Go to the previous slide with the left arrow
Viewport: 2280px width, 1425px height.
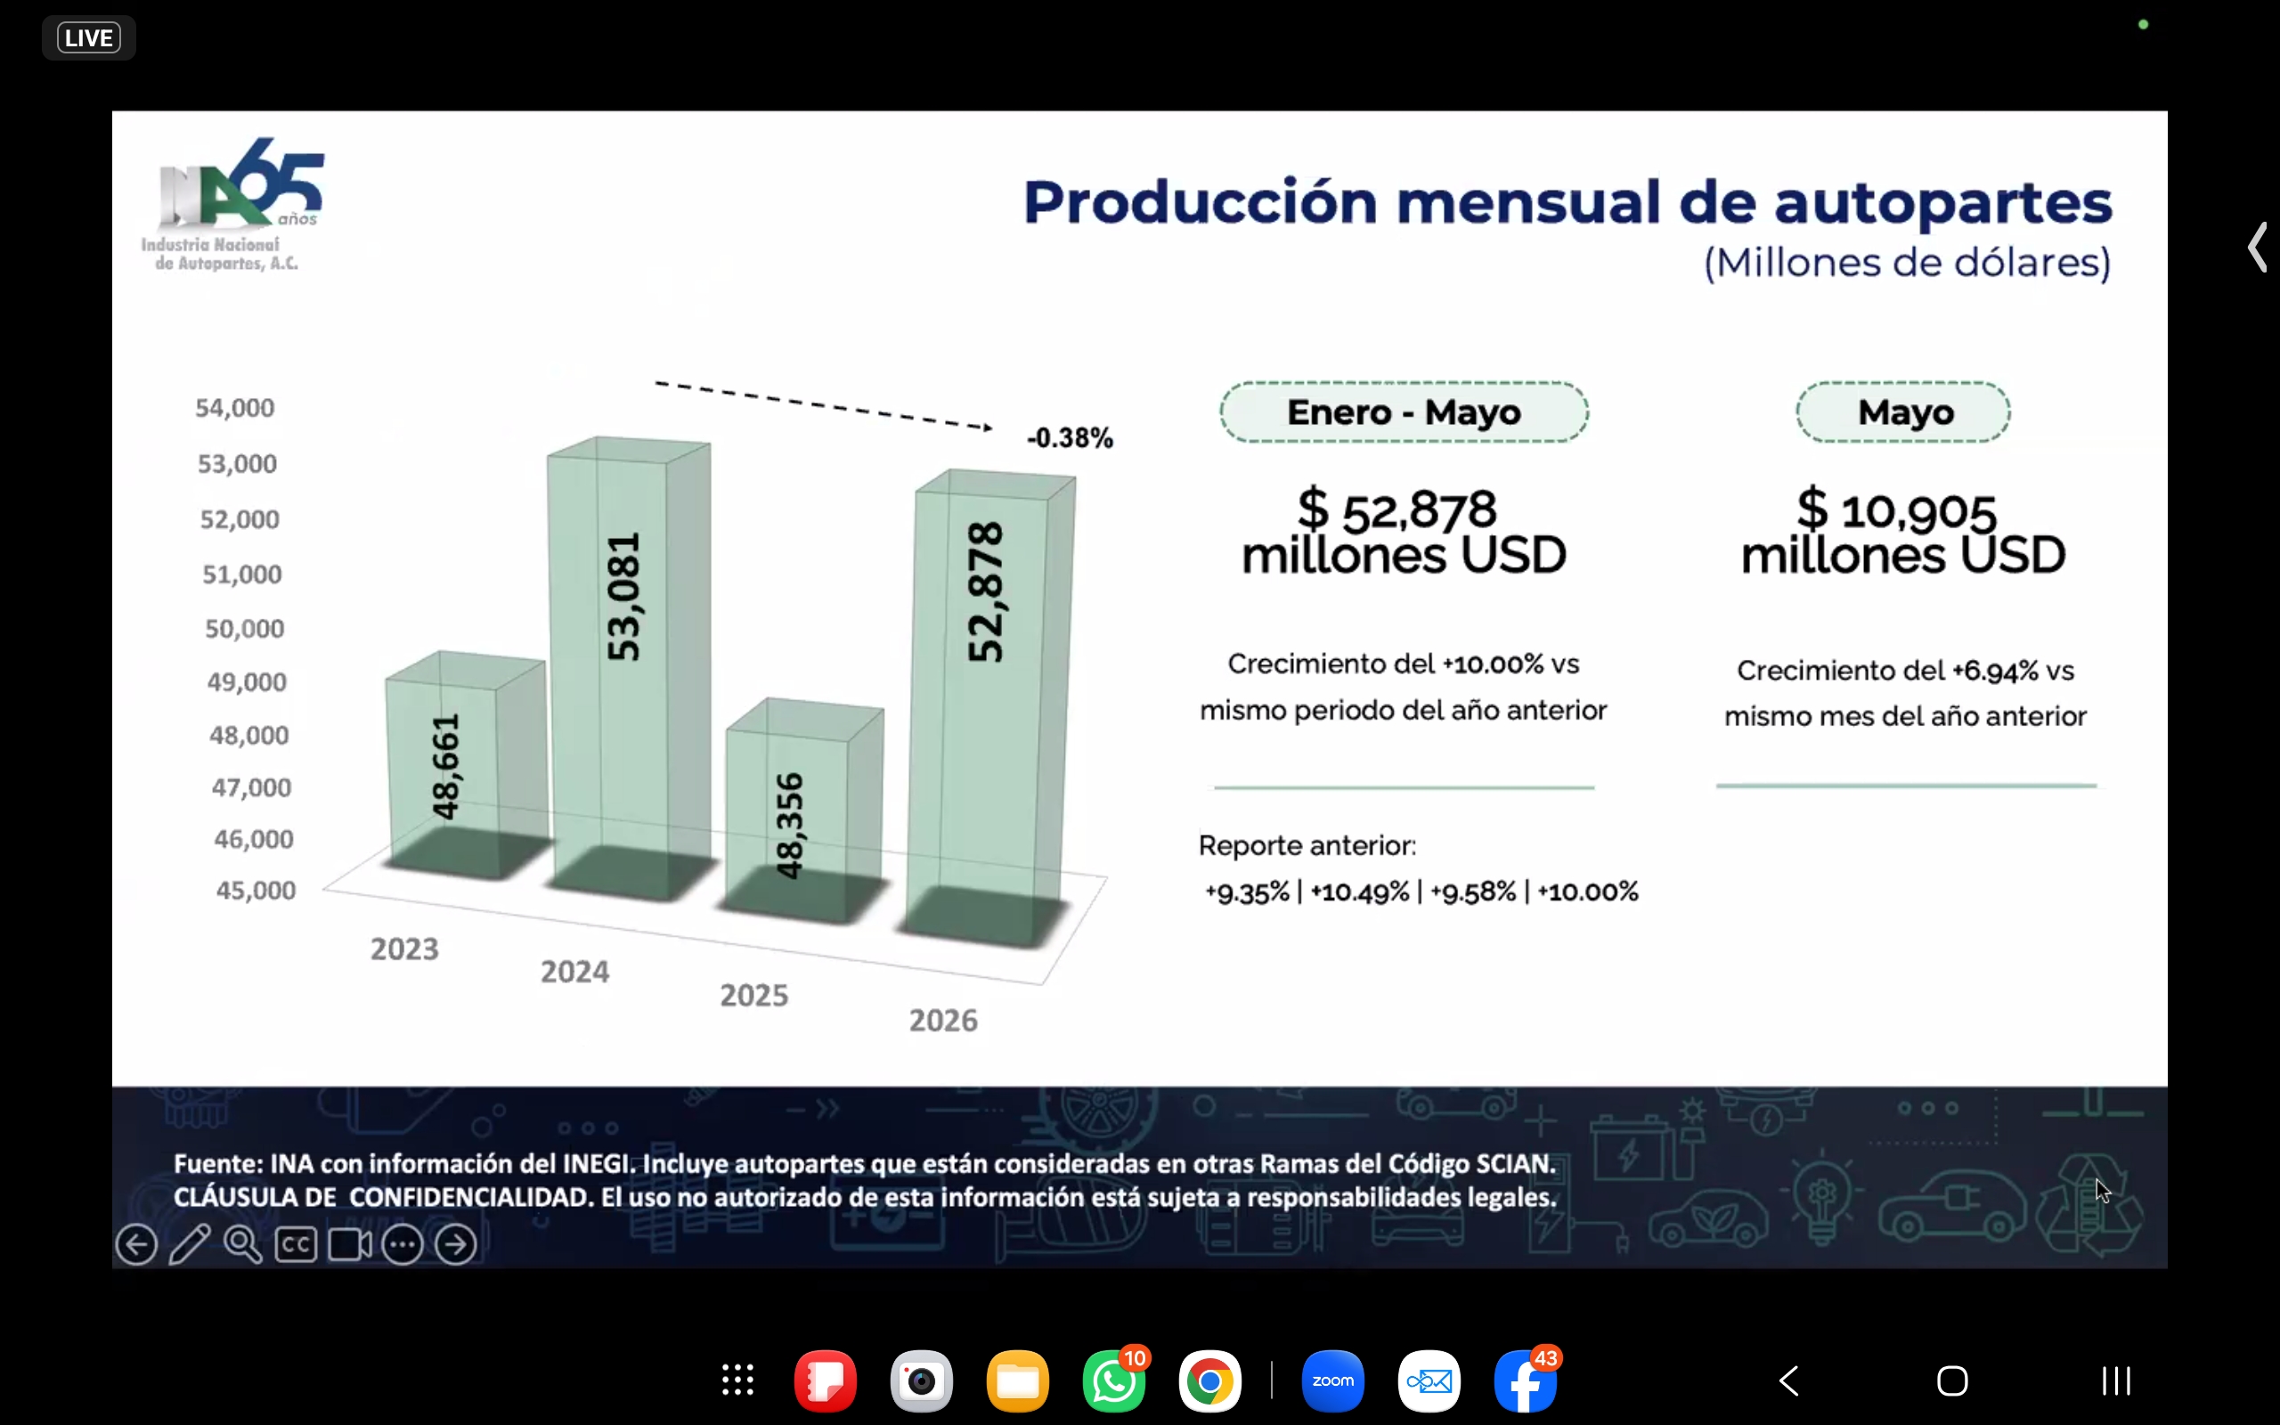136,1245
